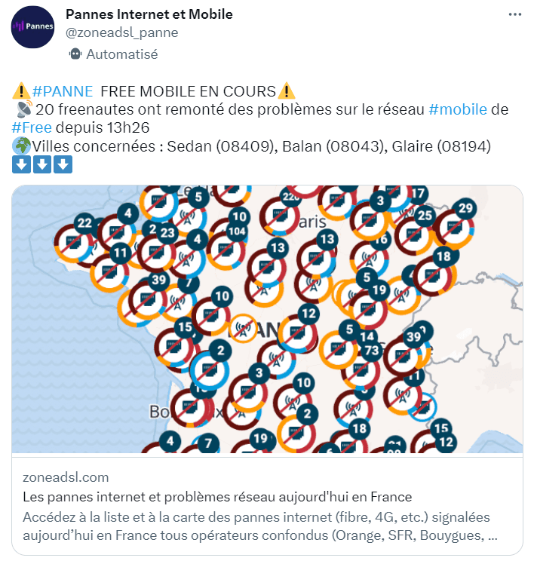Click the Automatisé robot icon

tap(75, 54)
